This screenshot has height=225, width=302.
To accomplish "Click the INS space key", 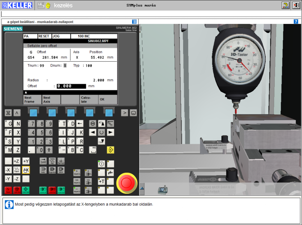I will tap(93, 150).
